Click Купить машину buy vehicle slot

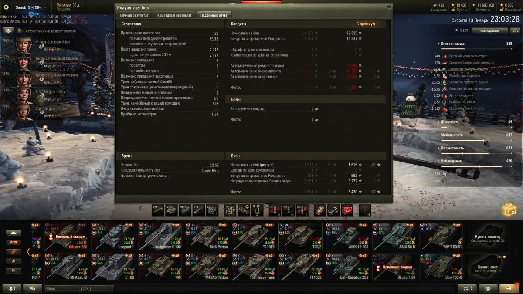(488, 237)
